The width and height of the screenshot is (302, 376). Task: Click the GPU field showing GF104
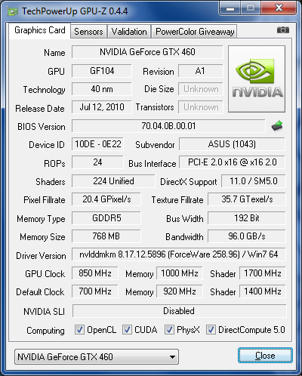click(x=102, y=71)
